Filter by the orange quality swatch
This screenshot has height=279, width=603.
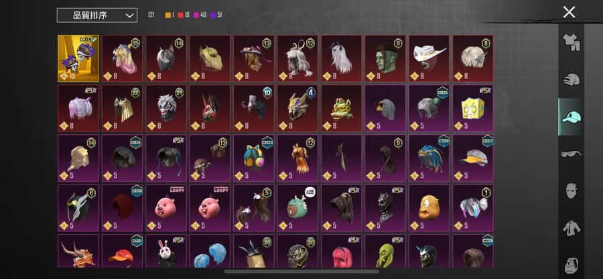click(x=167, y=15)
